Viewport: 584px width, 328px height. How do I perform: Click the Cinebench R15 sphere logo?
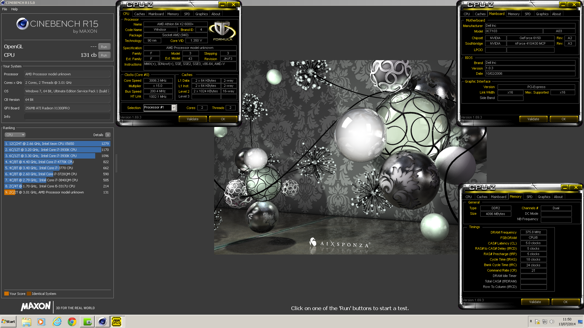(x=23, y=24)
